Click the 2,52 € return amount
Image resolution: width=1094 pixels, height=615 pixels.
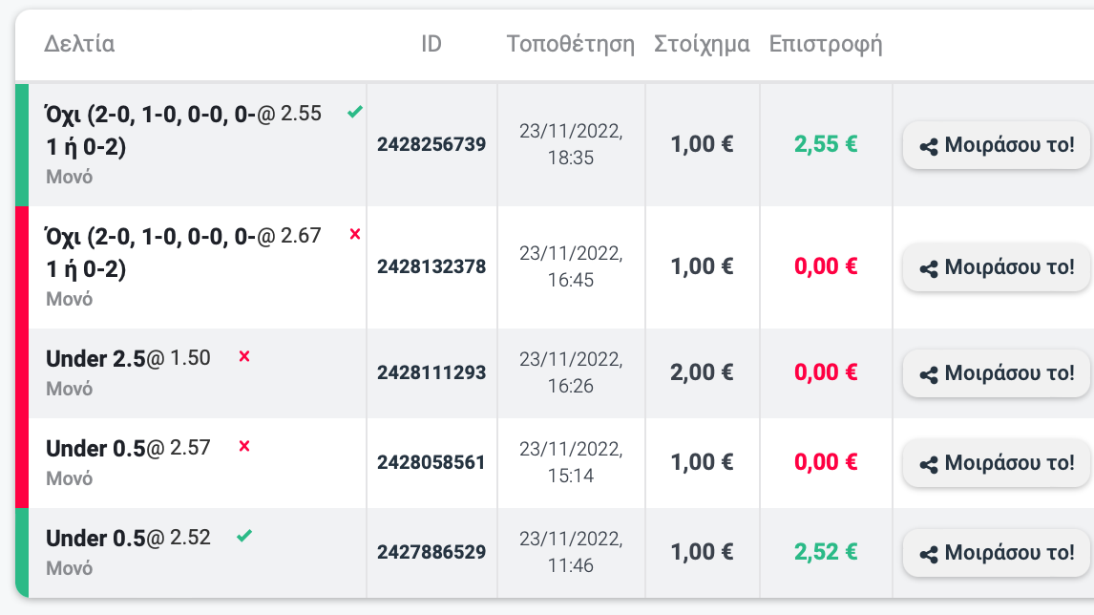pos(826,552)
